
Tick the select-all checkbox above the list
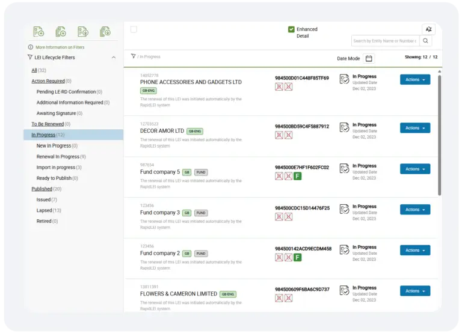134,29
